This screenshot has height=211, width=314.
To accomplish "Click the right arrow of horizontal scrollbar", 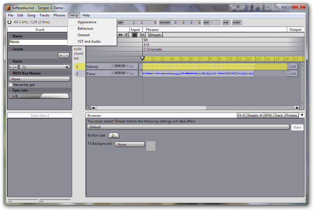I will point(297,108).
